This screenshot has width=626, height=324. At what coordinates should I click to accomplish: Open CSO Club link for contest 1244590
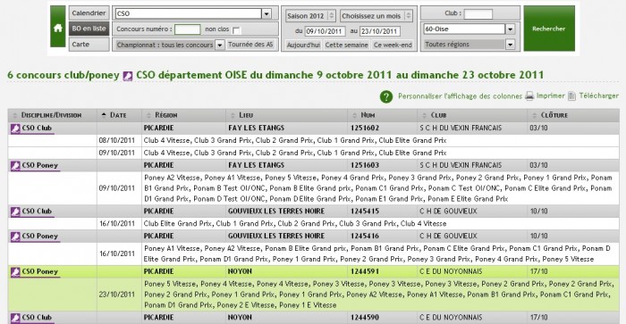pos(38,318)
